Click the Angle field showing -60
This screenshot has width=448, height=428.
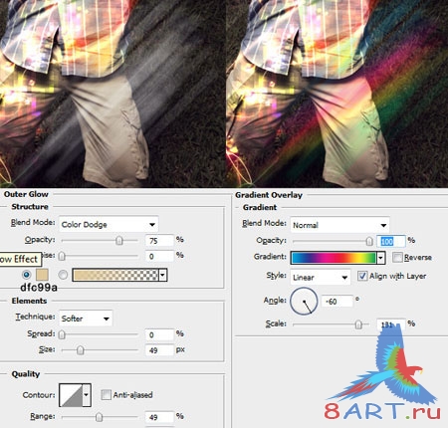[x=337, y=302]
